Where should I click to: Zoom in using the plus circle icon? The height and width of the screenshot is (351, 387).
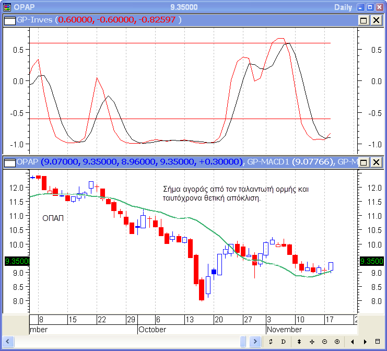coord(336,342)
